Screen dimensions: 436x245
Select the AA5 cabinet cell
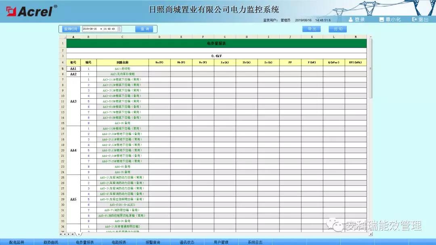click(73, 199)
